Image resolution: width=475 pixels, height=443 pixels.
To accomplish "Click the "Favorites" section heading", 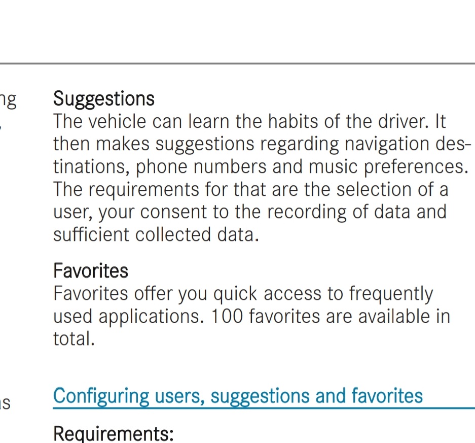I will click(91, 270).
